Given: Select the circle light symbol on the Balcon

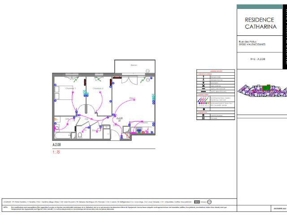Looking at the screenshot, I should point(148,71).
